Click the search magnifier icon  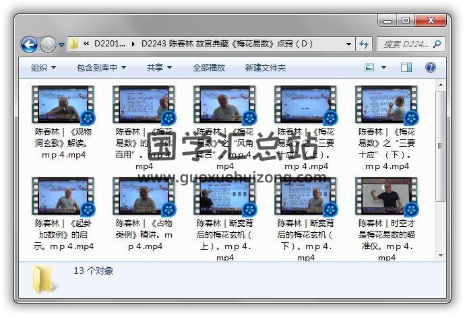[x=437, y=44]
